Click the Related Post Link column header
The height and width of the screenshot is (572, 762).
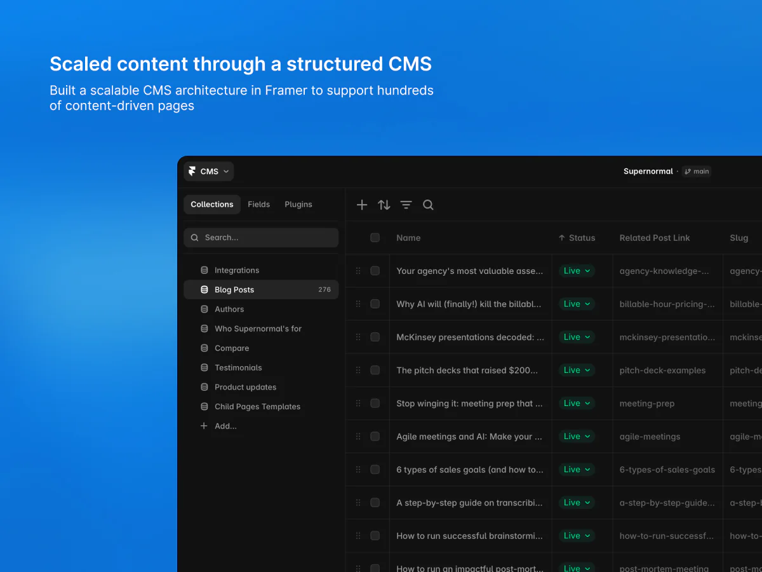coord(655,238)
